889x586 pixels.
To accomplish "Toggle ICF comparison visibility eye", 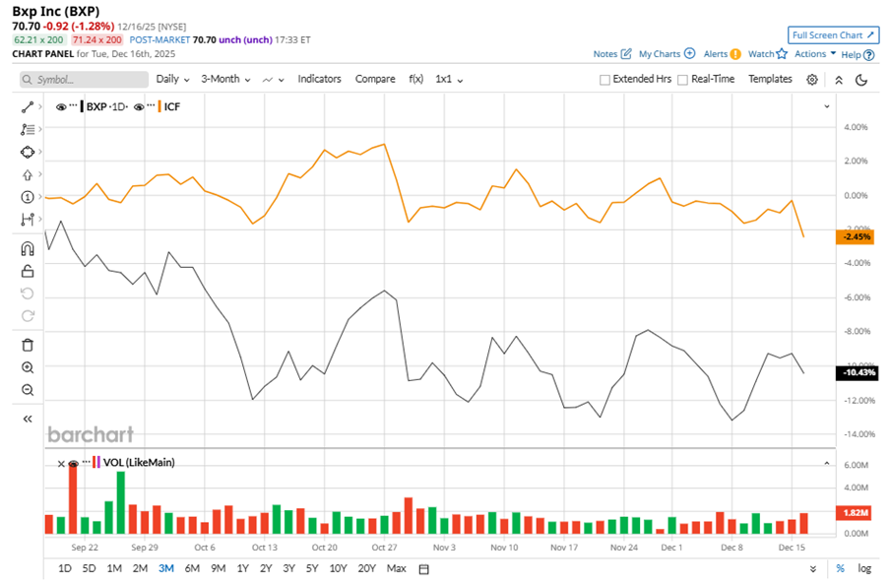I will coord(139,106).
